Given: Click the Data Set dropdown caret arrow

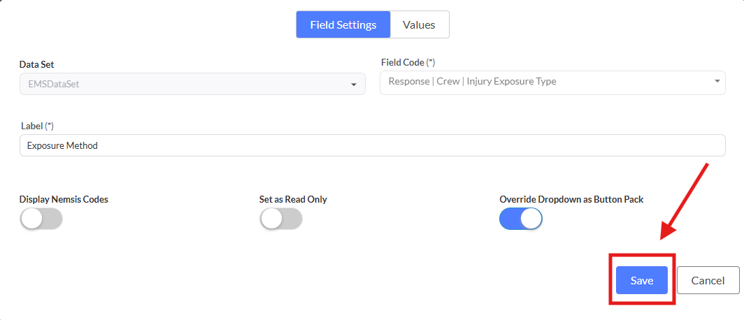Looking at the screenshot, I should [x=353, y=85].
